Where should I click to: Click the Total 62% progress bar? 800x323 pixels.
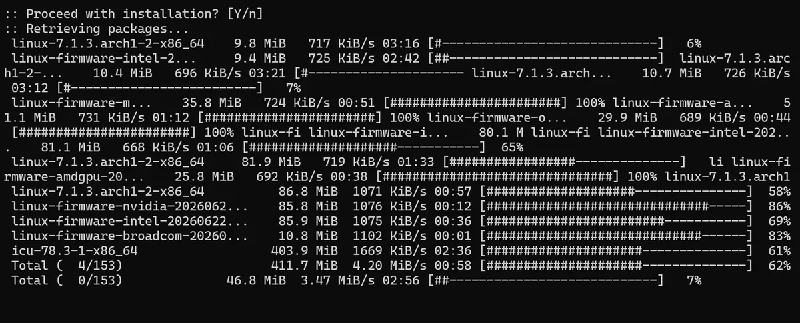click(617, 266)
